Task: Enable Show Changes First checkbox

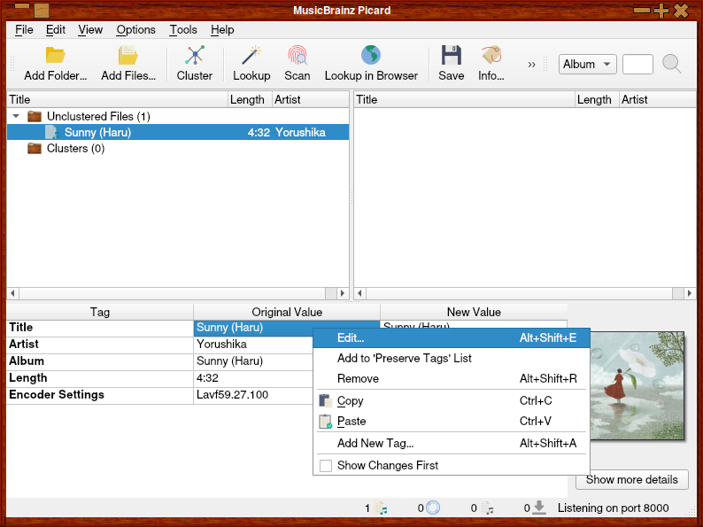Action: [x=326, y=466]
